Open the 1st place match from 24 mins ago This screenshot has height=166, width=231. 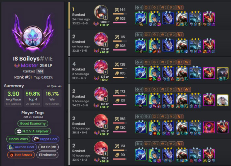149,15
